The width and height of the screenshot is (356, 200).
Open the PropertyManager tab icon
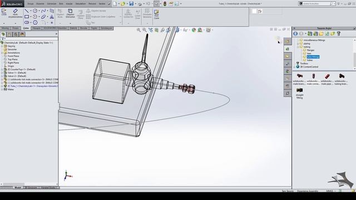9,34
